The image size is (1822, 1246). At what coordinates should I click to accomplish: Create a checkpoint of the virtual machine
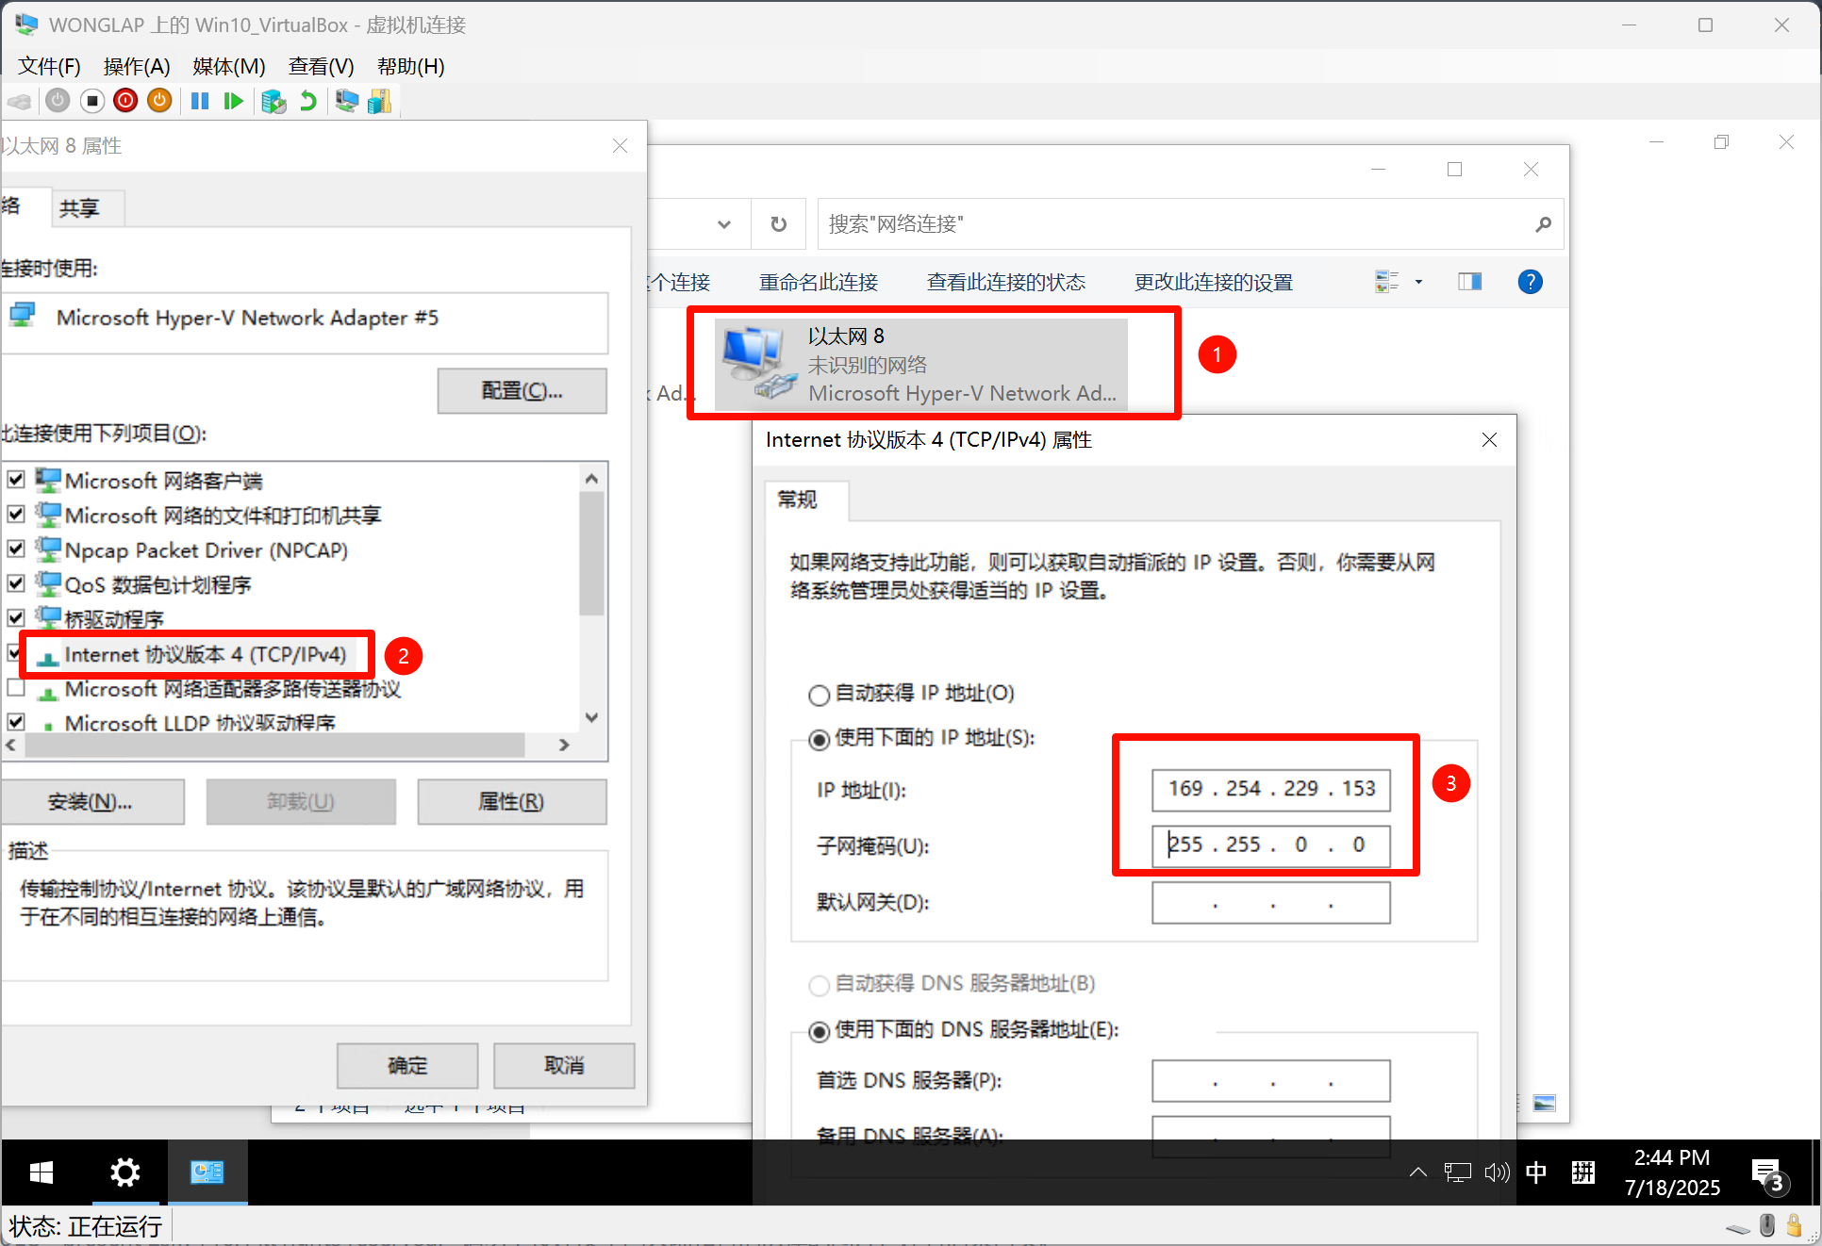coord(274,101)
